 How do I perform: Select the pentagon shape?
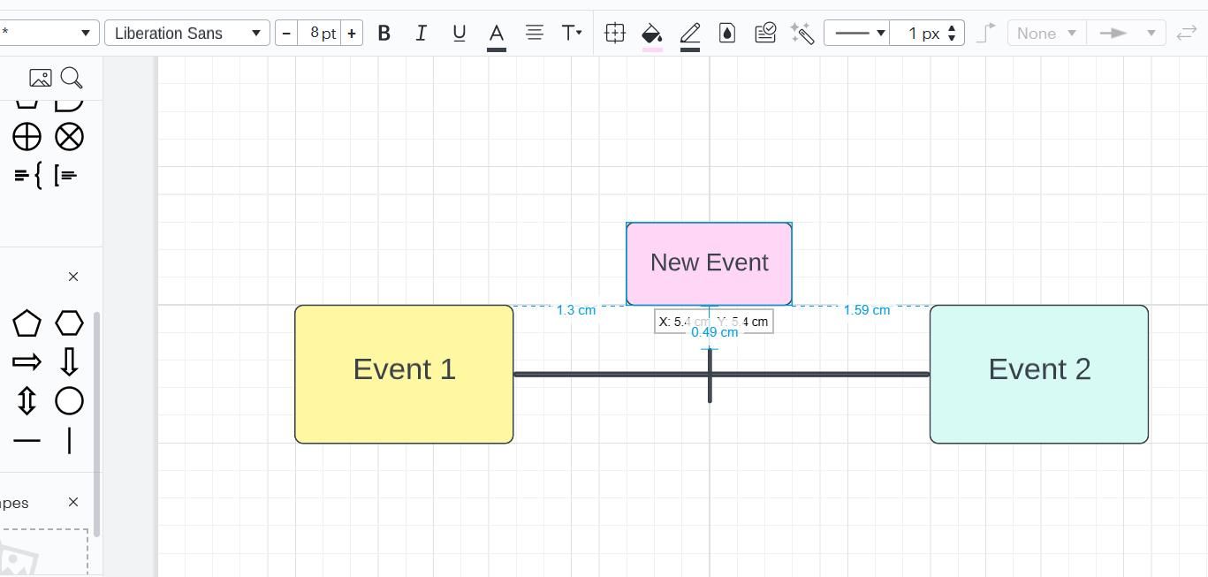click(27, 323)
